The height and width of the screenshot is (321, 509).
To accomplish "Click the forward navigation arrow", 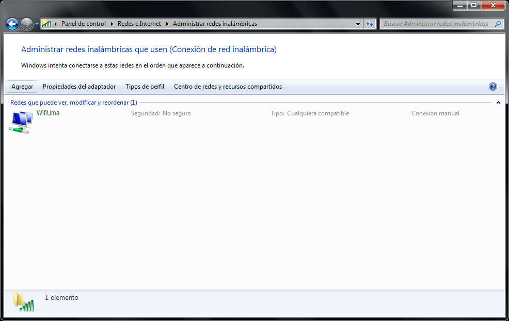I will (26, 23).
